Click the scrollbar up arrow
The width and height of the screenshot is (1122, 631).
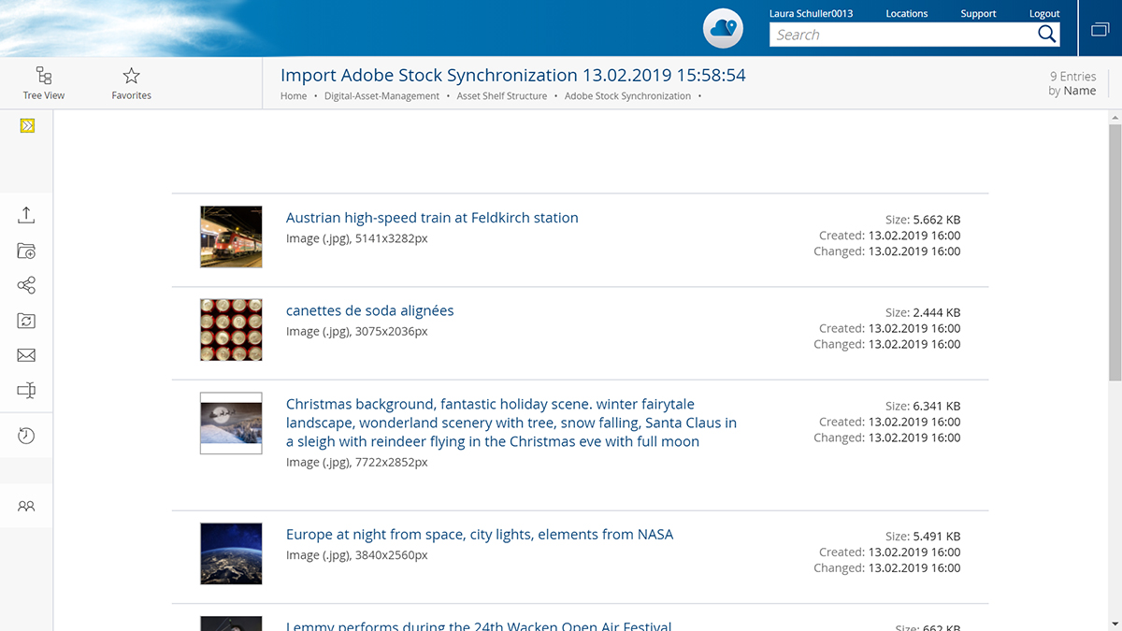(x=1115, y=116)
